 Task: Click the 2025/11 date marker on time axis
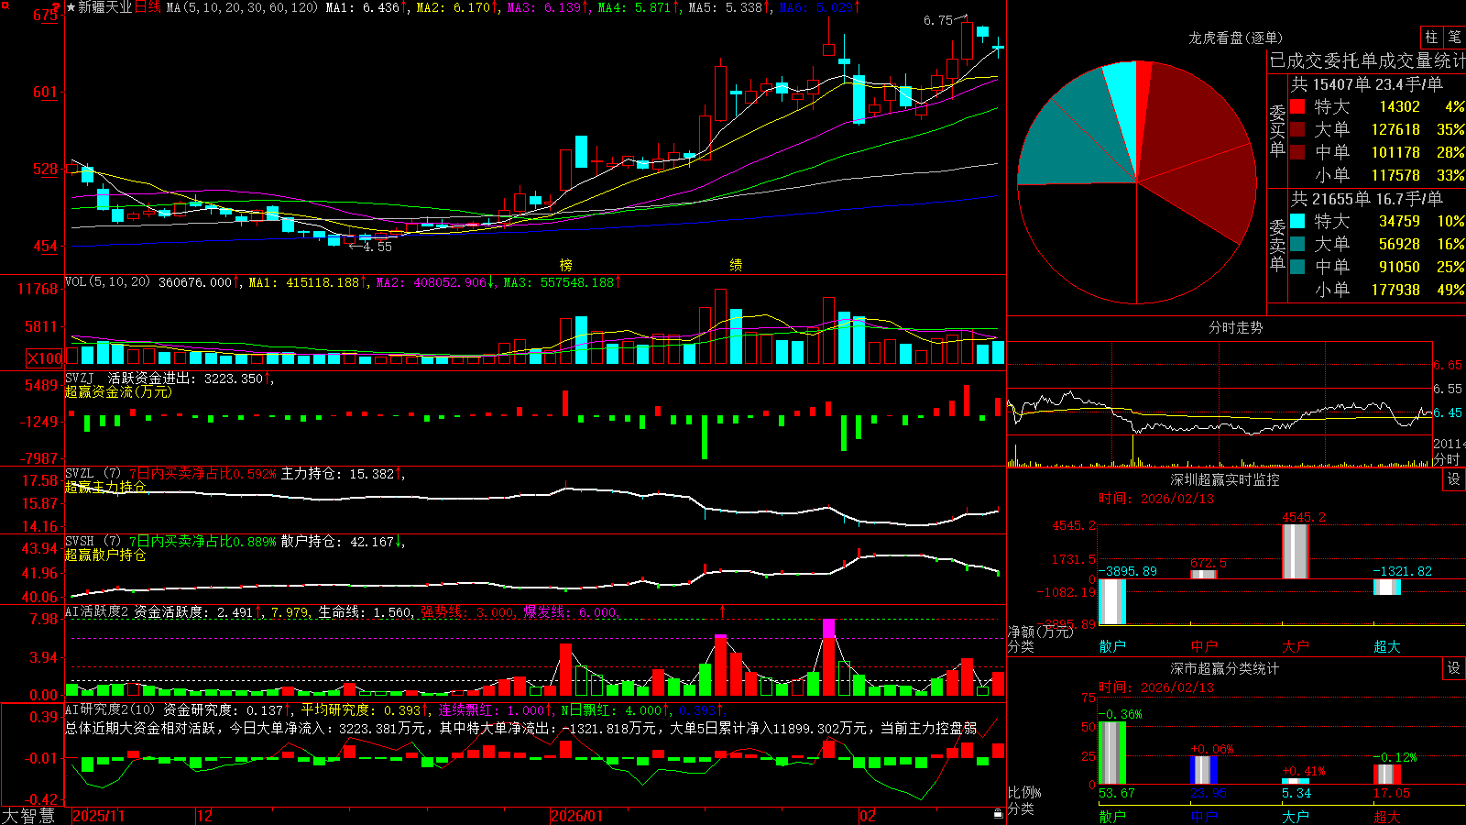click(x=98, y=816)
